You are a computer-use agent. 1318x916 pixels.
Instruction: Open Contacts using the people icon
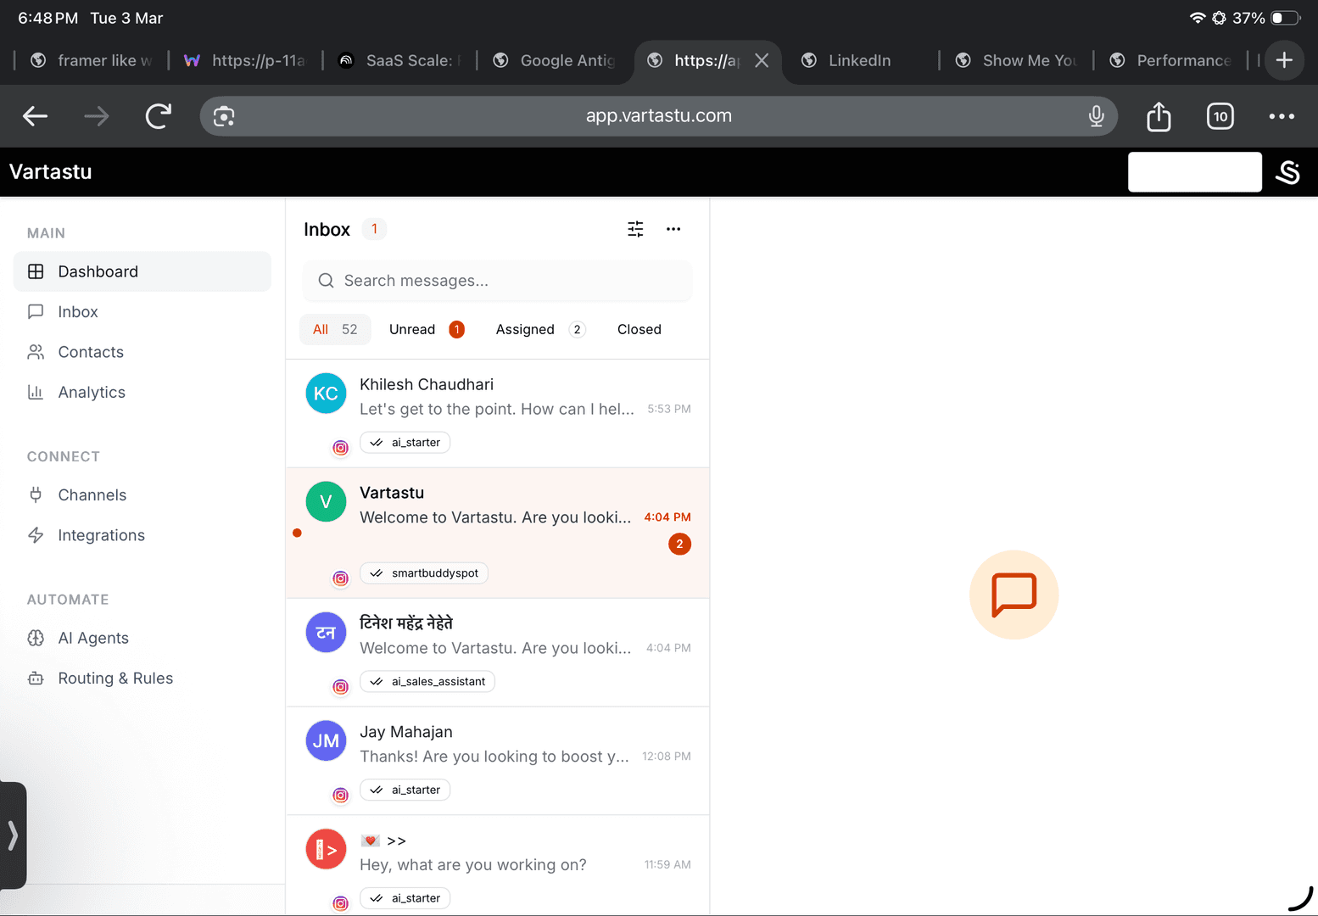pyautogui.click(x=35, y=352)
